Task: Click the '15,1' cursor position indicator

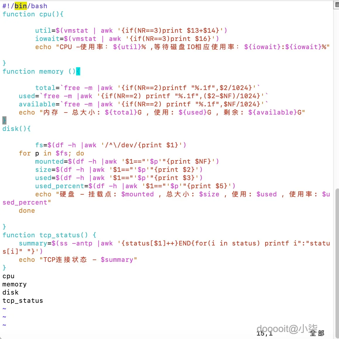Action: click(264, 333)
